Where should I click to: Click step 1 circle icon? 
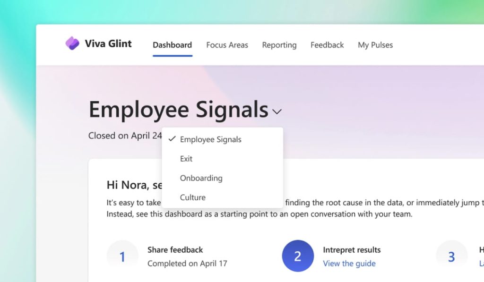click(x=122, y=256)
